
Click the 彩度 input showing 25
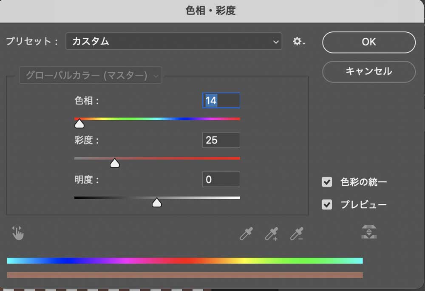(x=221, y=140)
